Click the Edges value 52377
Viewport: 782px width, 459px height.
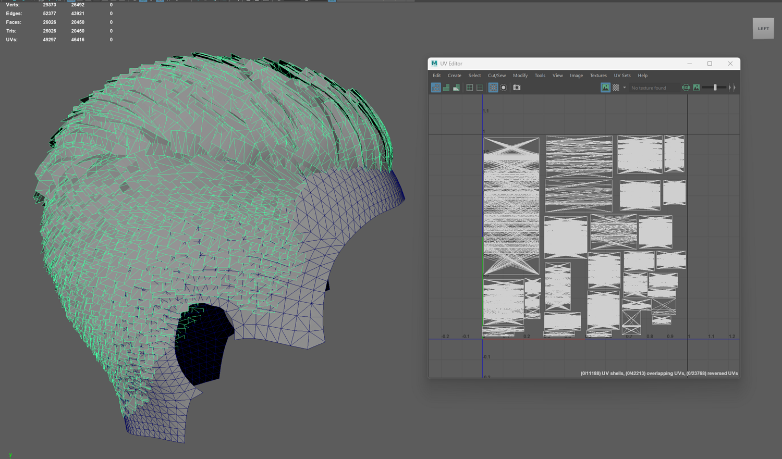pyautogui.click(x=50, y=14)
